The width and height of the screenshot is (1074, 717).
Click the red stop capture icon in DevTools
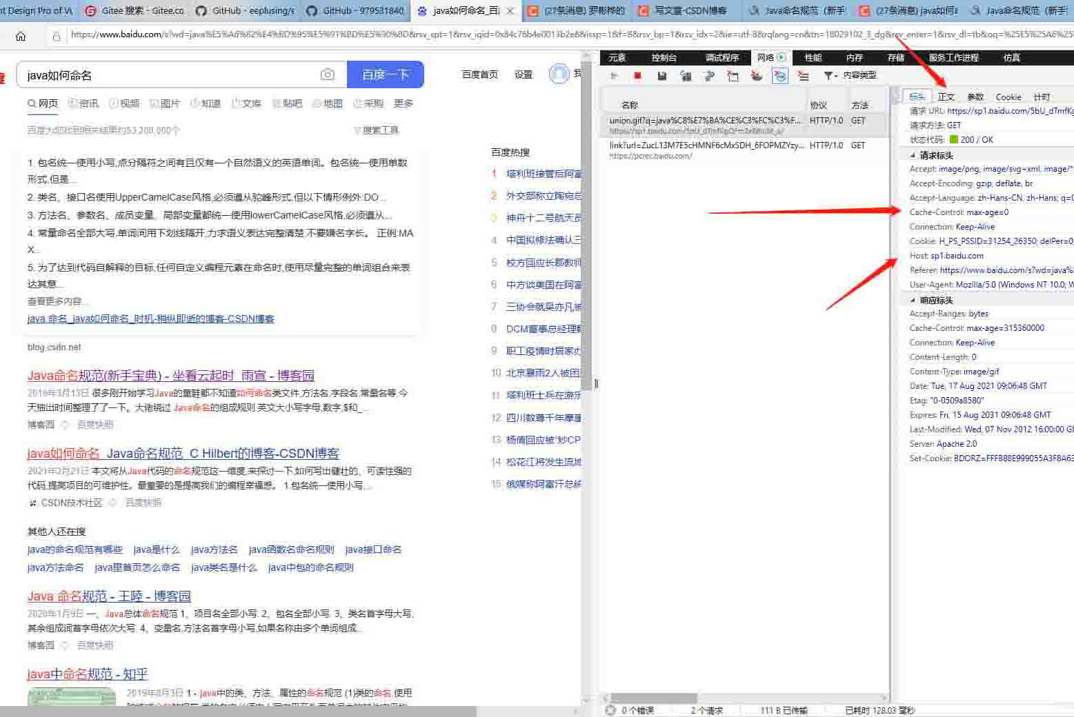click(637, 76)
